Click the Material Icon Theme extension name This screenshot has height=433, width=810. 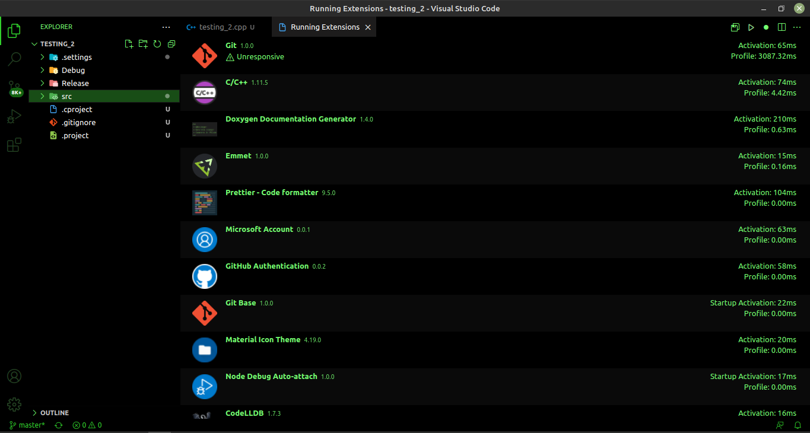[x=263, y=340]
